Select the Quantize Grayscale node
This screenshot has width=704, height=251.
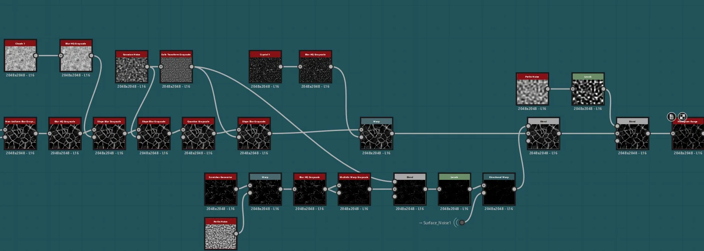click(x=198, y=134)
